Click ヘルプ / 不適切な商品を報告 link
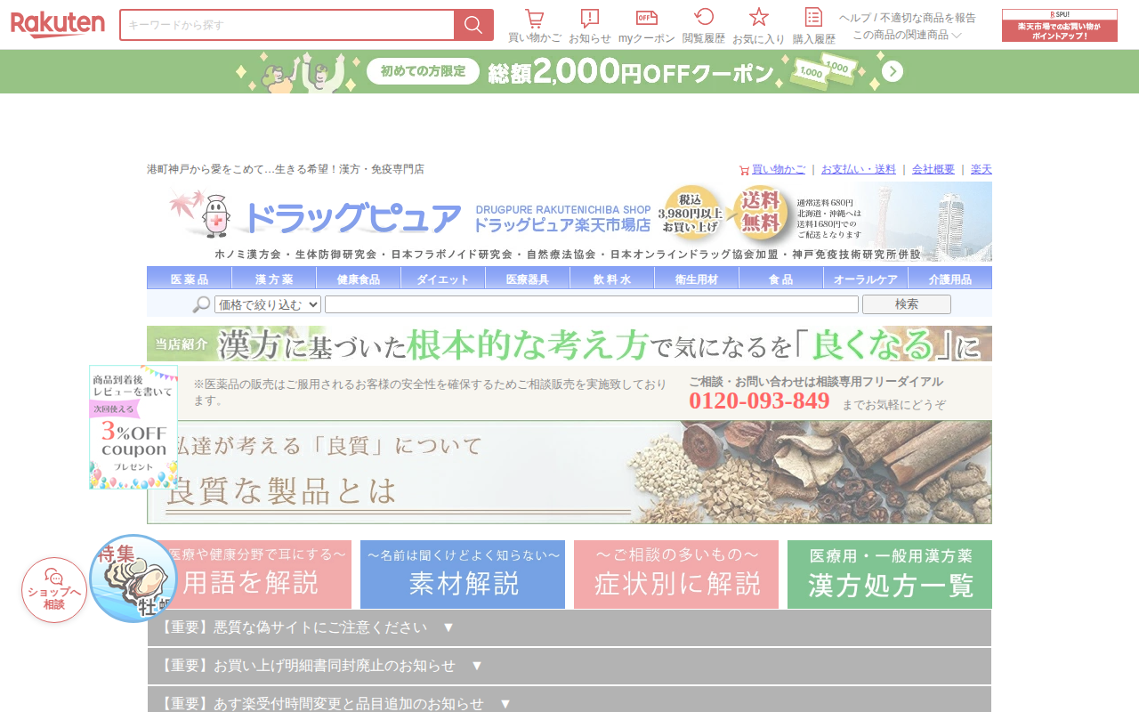The width and height of the screenshot is (1139, 712). click(x=908, y=18)
